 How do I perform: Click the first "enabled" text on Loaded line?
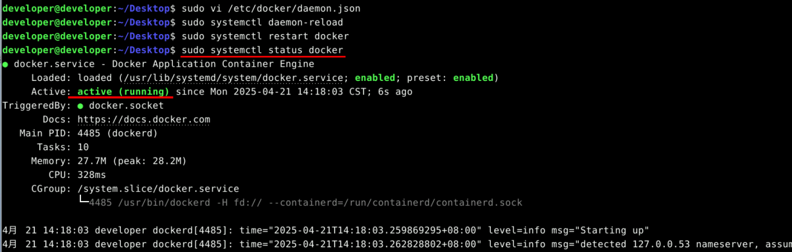pos(375,78)
